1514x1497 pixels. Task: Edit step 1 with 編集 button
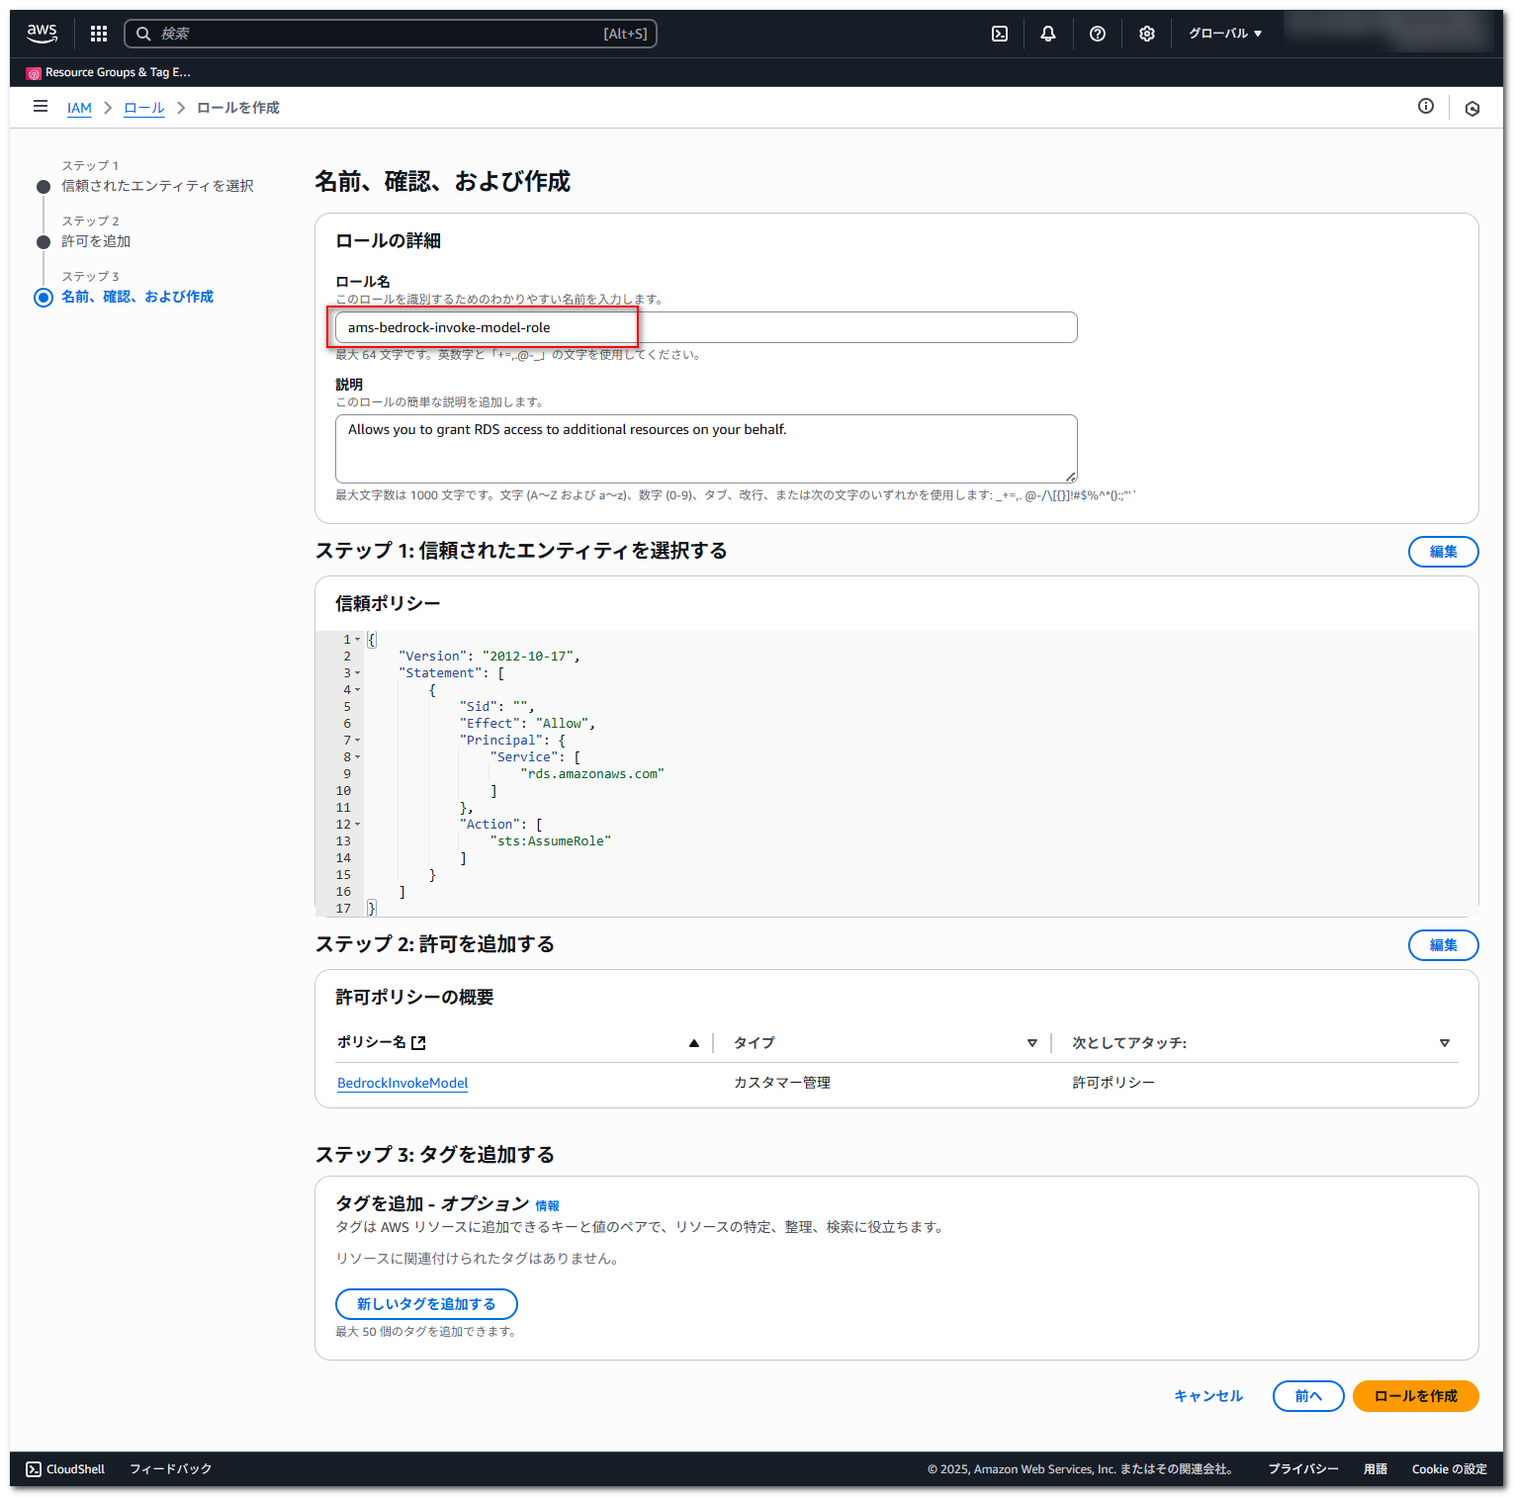[x=1443, y=552]
